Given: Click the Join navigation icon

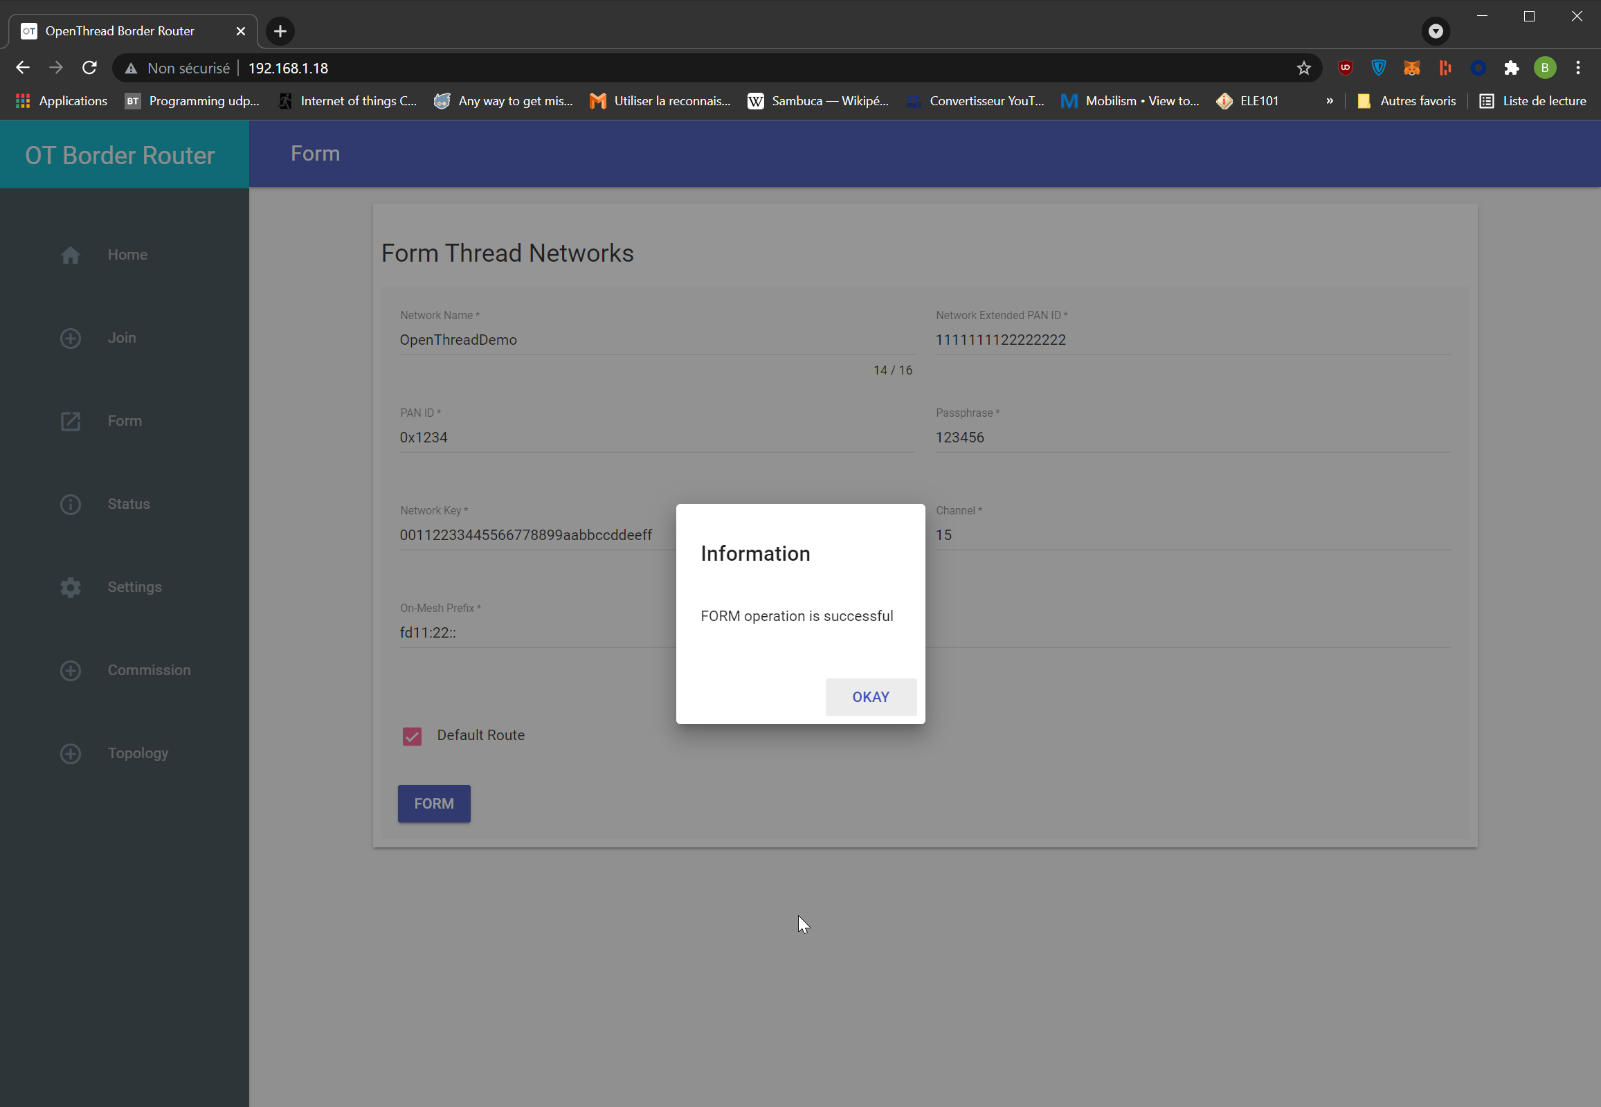Looking at the screenshot, I should [71, 337].
